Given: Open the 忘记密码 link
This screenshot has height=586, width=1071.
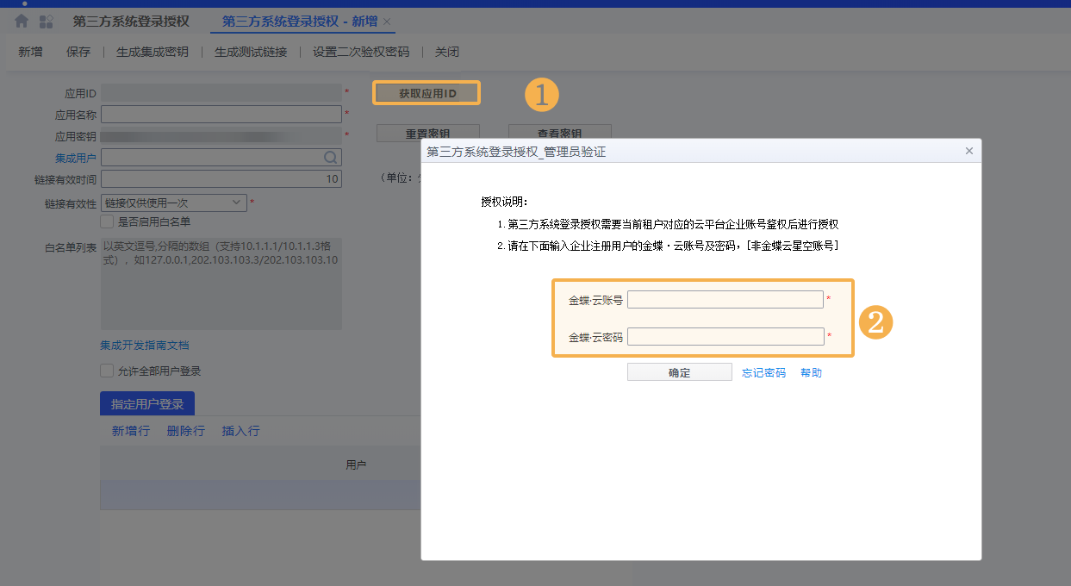Looking at the screenshot, I should point(763,373).
